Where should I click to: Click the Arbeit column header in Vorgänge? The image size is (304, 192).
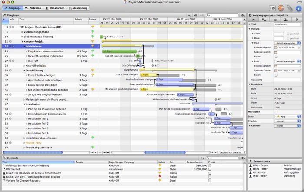(x=81, y=20)
